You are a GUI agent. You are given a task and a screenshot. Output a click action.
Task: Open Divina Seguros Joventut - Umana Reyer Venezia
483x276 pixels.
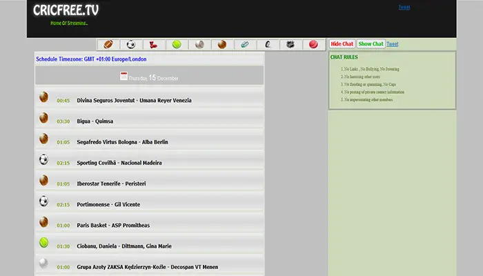point(134,101)
